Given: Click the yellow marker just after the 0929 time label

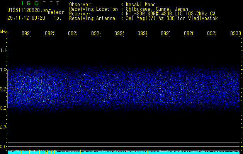Looking at the screenshot, I should pyautogui.click(x=220, y=152).
